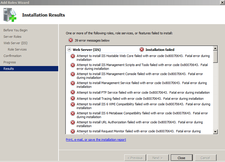Select the Before You Begin step
The width and height of the screenshot is (225, 162).
[x=15, y=30]
